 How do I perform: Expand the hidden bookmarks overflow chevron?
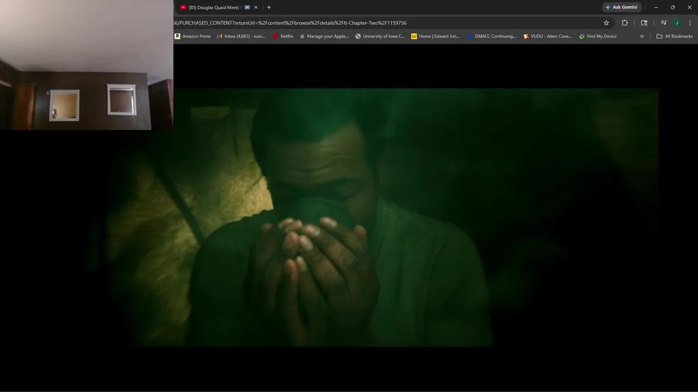tap(642, 36)
